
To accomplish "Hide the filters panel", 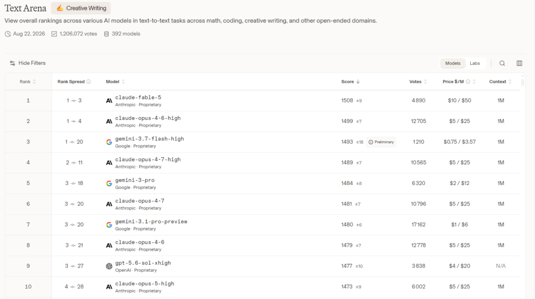I will [x=27, y=63].
